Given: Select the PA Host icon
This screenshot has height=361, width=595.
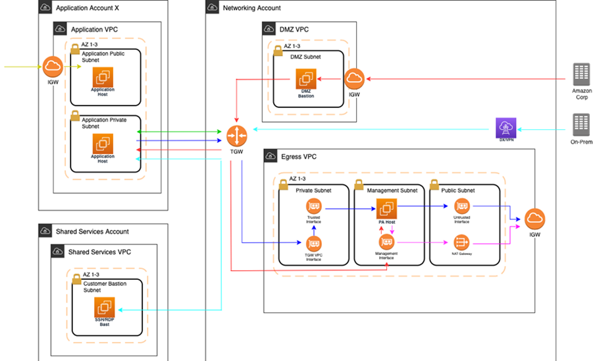Looking at the screenshot, I should coord(386,209).
